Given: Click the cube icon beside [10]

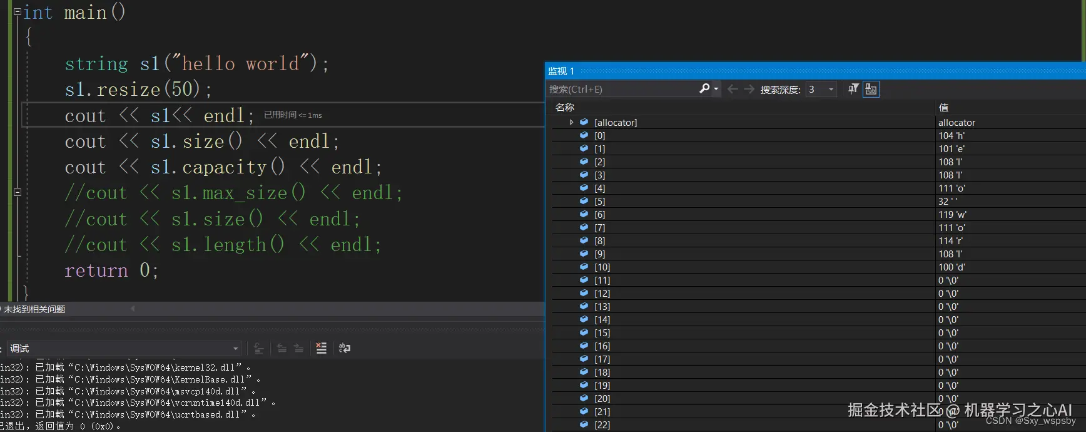Looking at the screenshot, I should (584, 267).
